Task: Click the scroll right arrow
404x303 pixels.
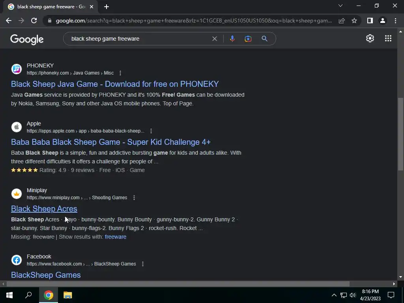Action: point(394,284)
